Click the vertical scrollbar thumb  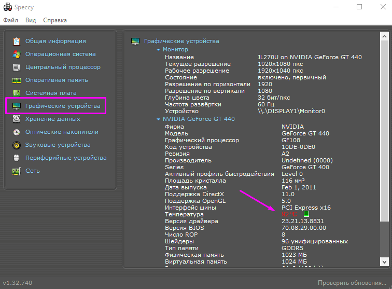(384, 131)
